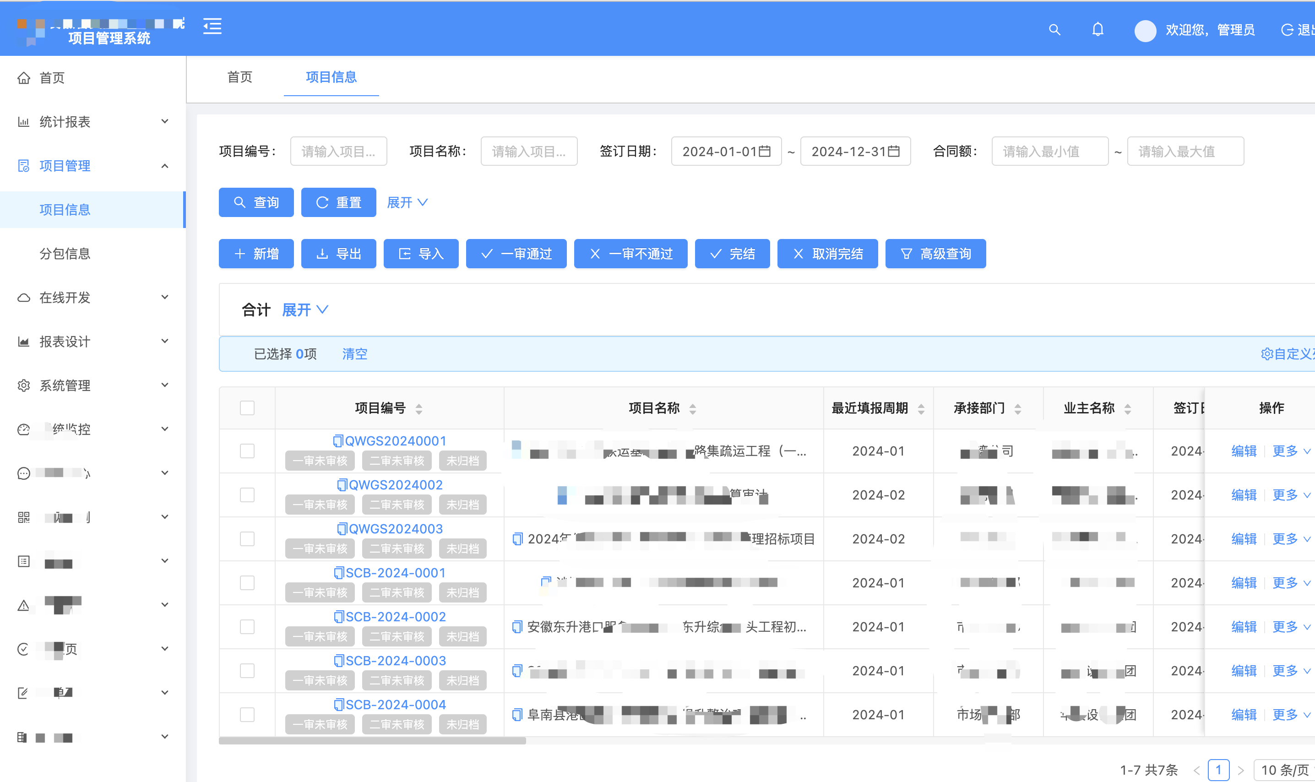This screenshot has width=1315, height=782.
Task: Click the home icon in the sidebar
Action: coord(24,78)
